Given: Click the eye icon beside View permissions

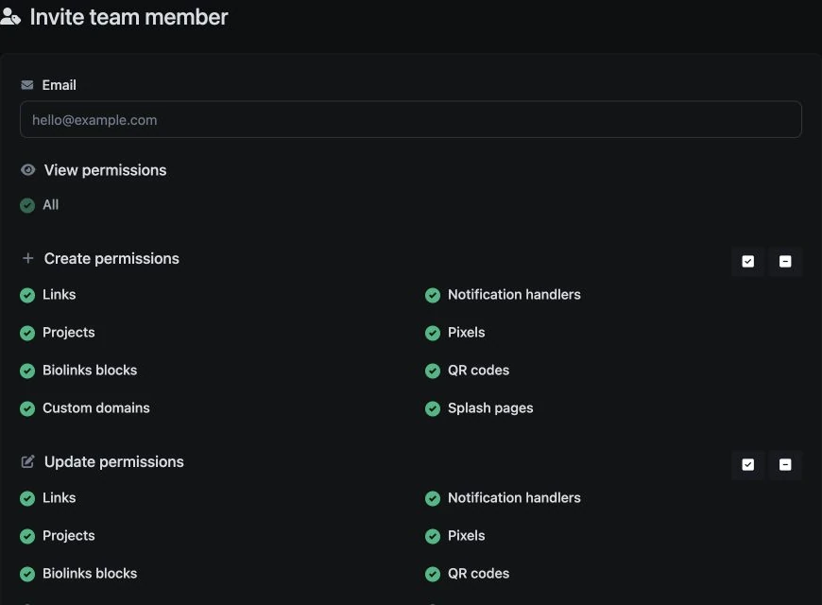Looking at the screenshot, I should [27, 170].
